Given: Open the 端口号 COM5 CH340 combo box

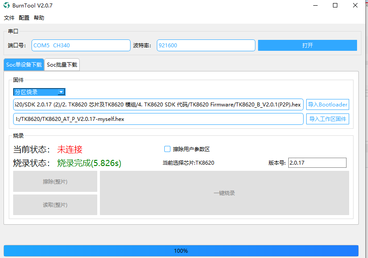Looking at the screenshot, I should pos(81,45).
